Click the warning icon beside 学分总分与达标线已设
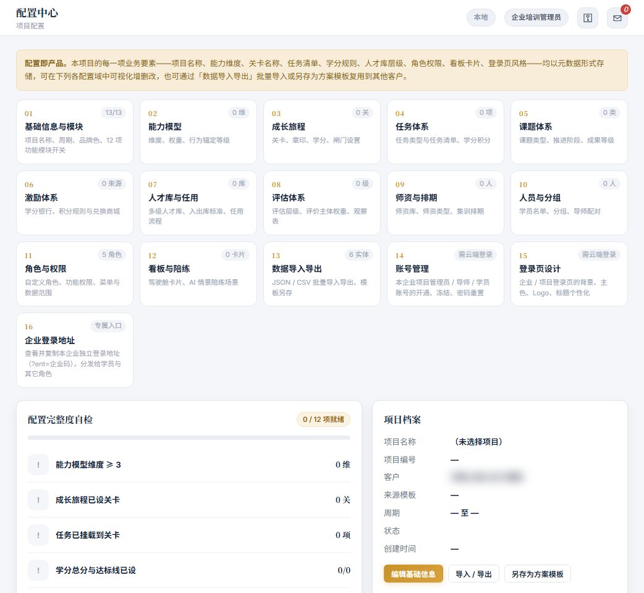The image size is (644, 593). pyautogui.click(x=38, y=570)
